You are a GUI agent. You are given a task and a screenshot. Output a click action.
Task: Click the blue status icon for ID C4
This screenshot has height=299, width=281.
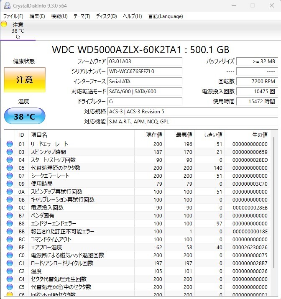pos(10,279)
